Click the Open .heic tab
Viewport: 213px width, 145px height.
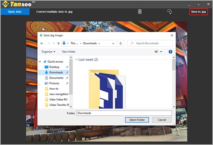click(x=16, y=12)
